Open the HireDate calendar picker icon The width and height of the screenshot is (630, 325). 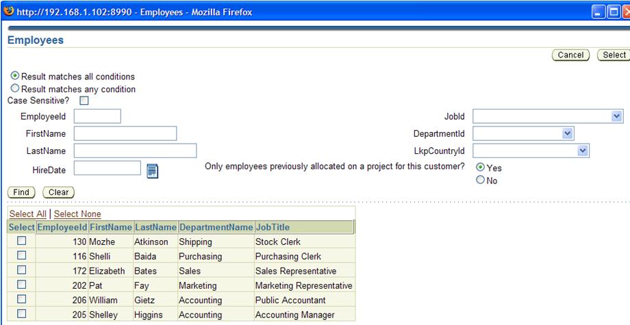[152, 171]
